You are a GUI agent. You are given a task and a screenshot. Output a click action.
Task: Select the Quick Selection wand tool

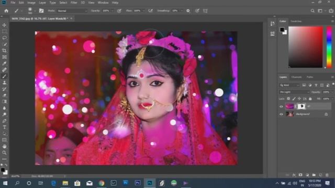pyautogui.click(x=4, y=44)
